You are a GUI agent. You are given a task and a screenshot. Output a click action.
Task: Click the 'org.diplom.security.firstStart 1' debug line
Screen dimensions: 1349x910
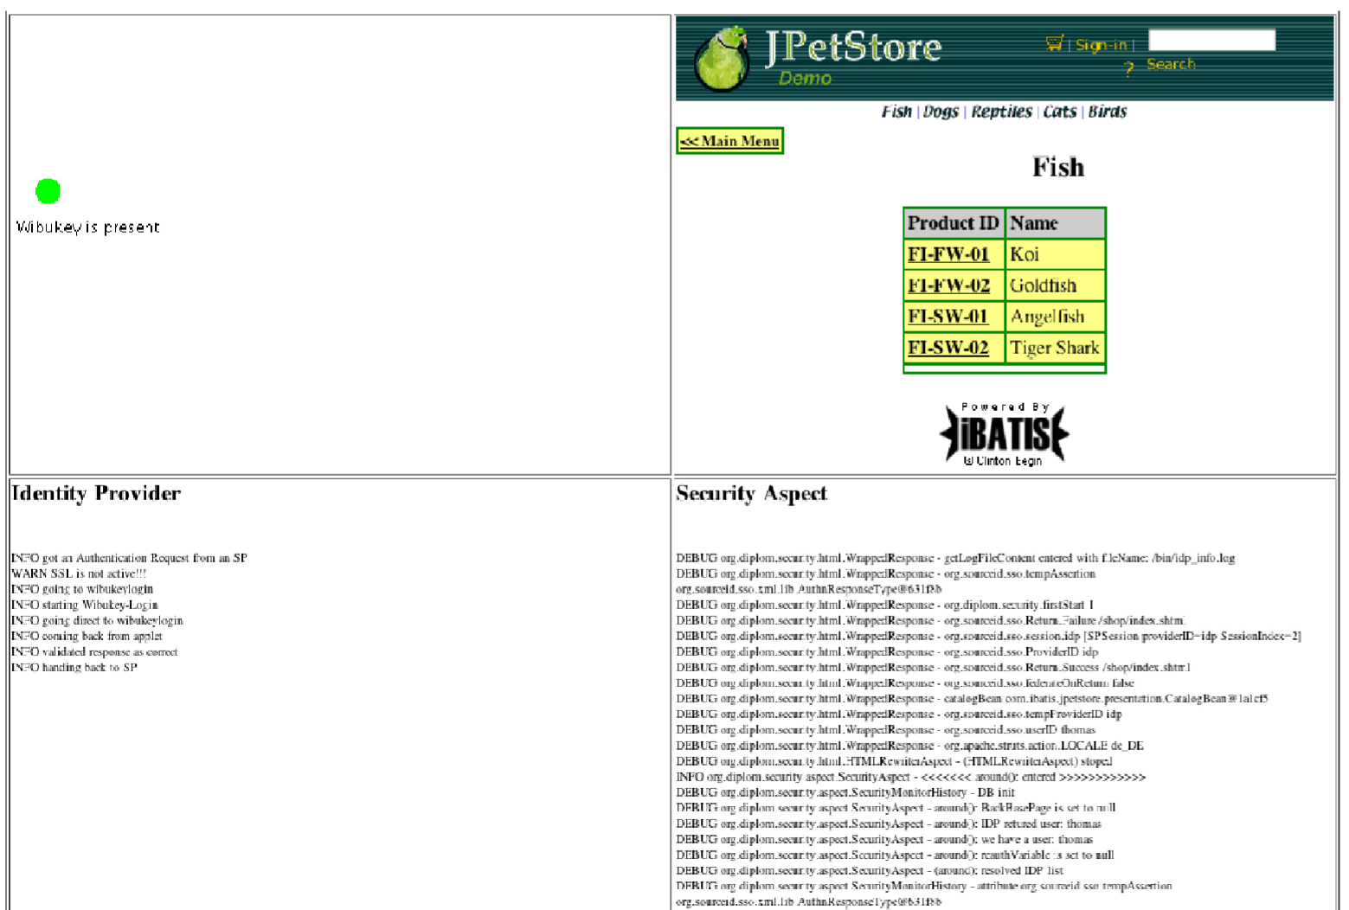point(885,605)
